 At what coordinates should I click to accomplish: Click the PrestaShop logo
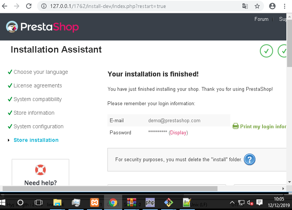click(x=42, y=27)
